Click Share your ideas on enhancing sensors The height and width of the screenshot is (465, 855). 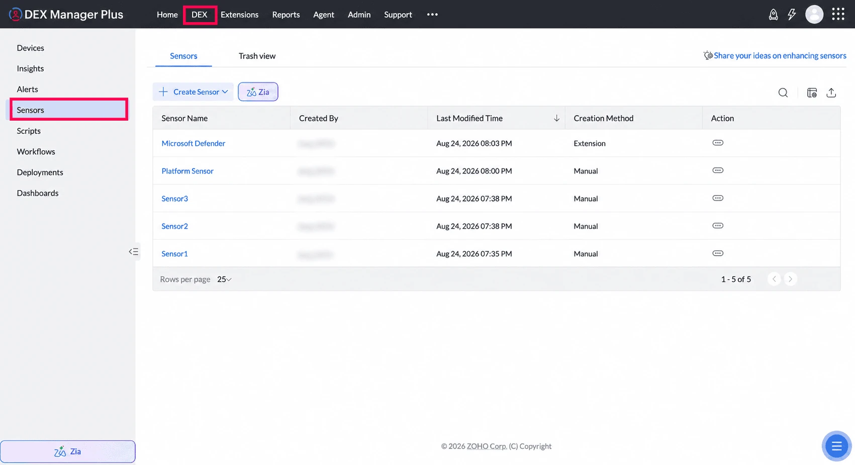click(780, 55)
